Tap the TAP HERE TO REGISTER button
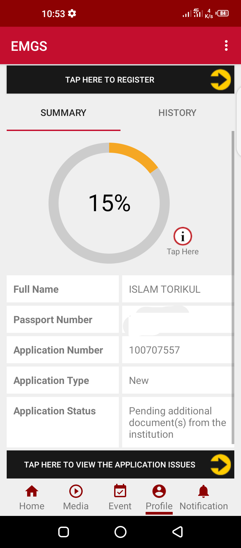 (110, 80)
